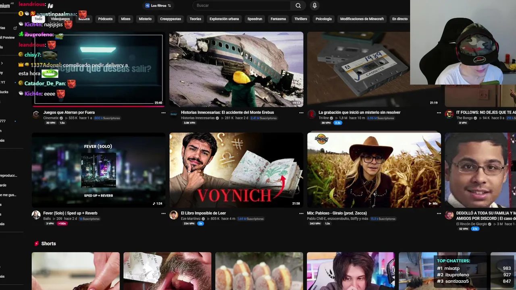The width and height of the screenshot is (516, 290).
Task: Click 1.65 M Suscriptores badge
Action: pyautogui.click(x=250, y=219)
